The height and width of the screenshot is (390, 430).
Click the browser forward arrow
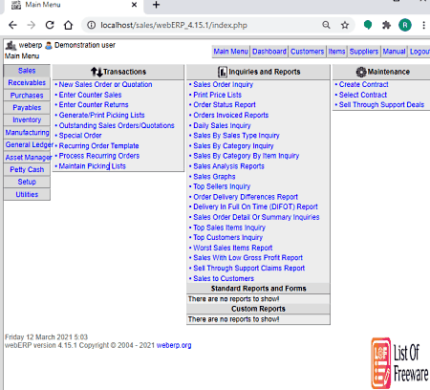click(32, 25)
